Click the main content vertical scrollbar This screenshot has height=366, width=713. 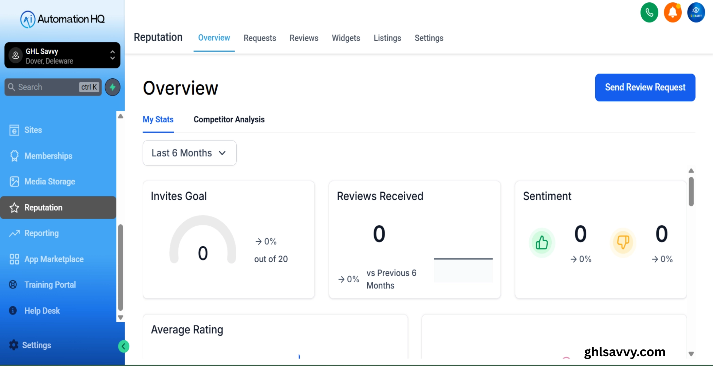point(691,191)
